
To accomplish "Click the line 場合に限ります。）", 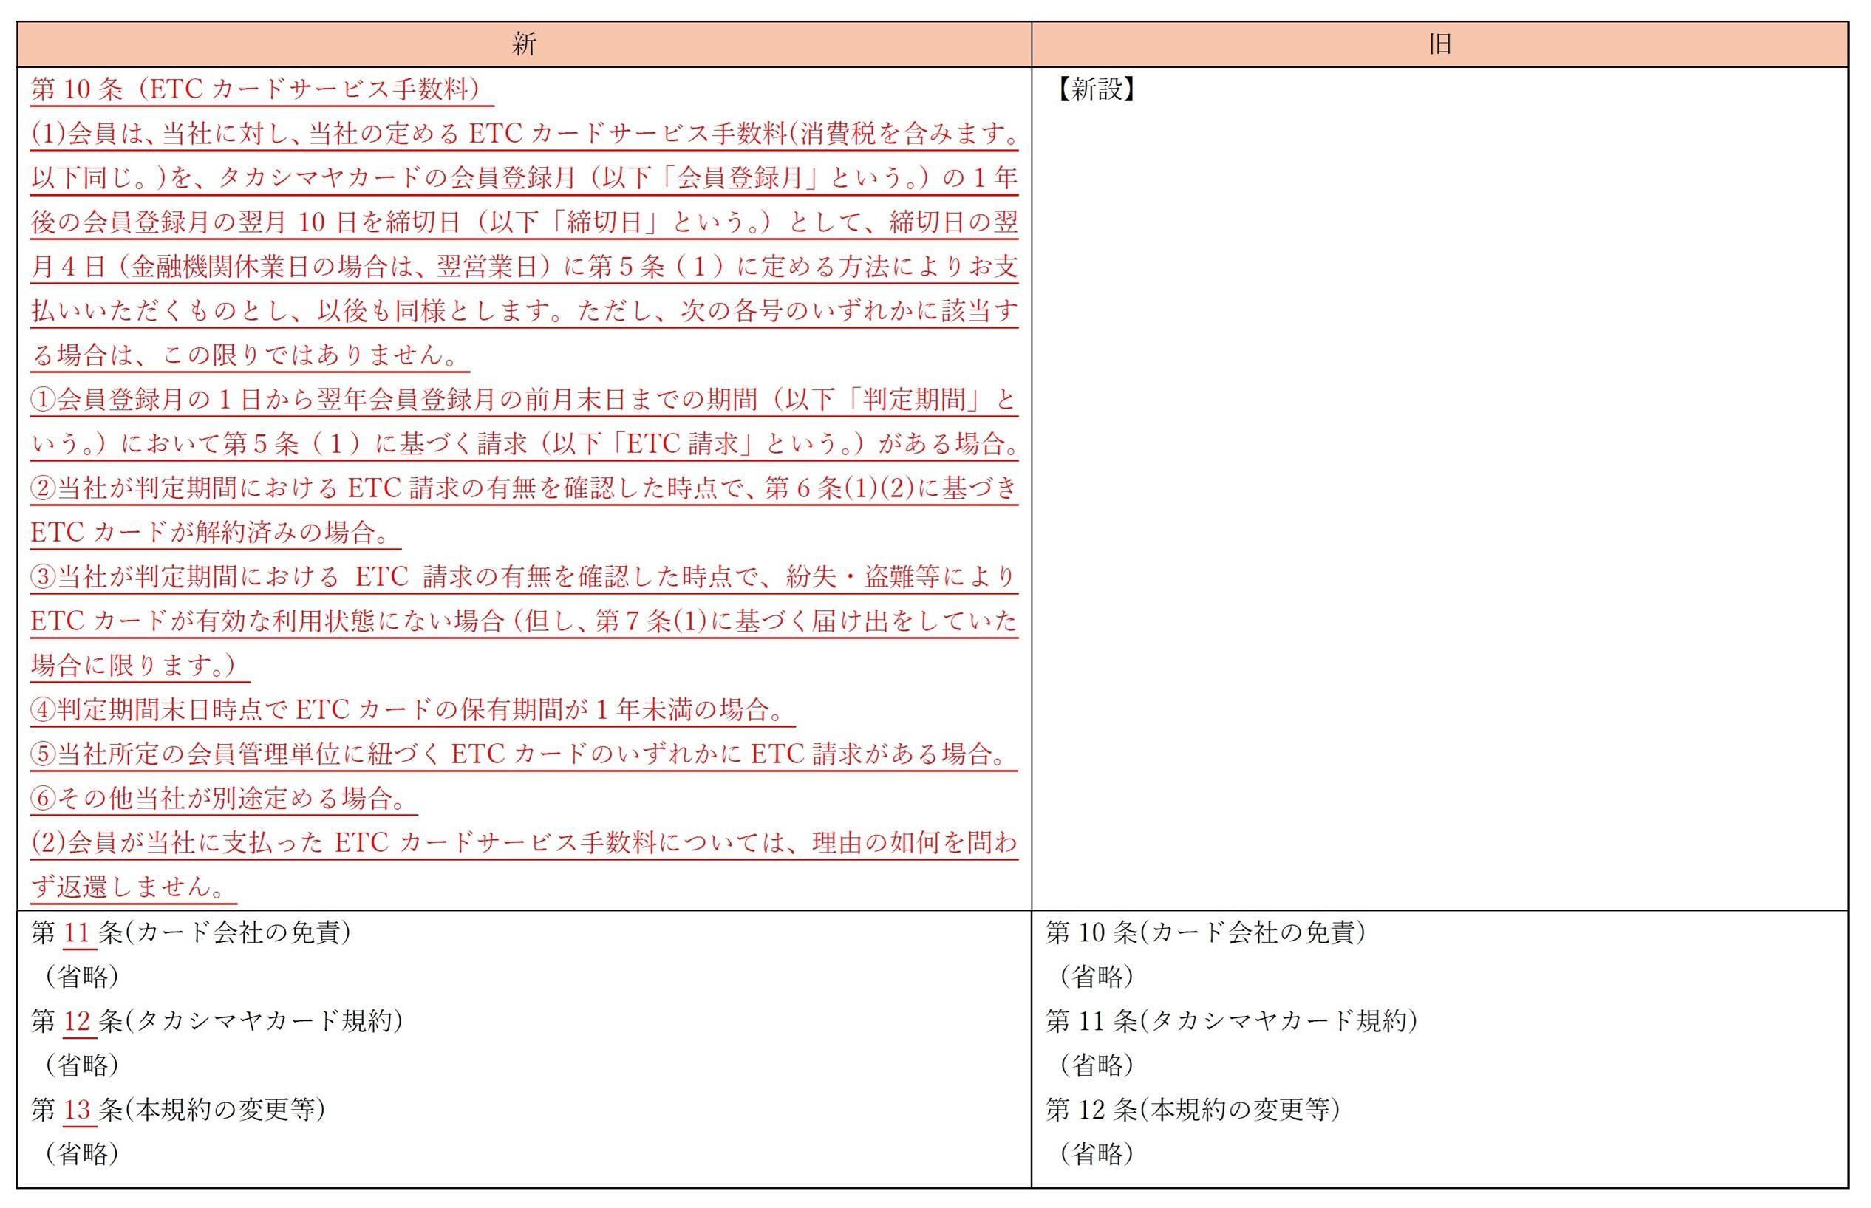I will (140, 666).
